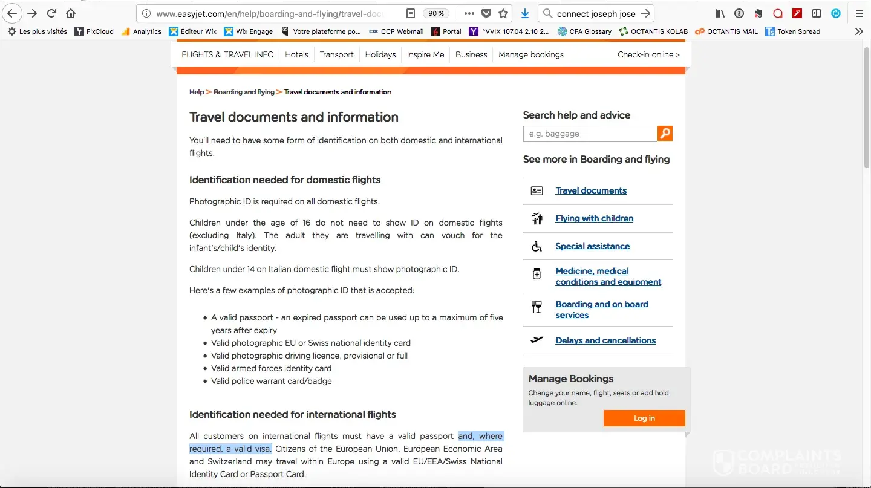Reload the current page
The height and width of the screenshot is (488, 871).
[x=52, y=13]
